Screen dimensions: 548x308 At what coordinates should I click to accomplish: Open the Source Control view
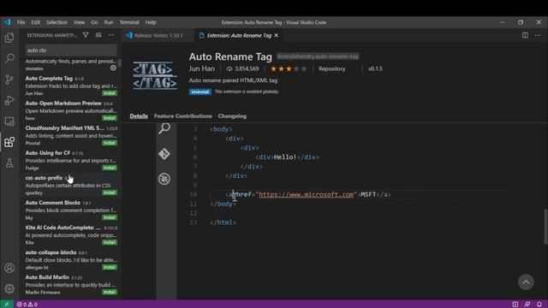pos(9,80)
